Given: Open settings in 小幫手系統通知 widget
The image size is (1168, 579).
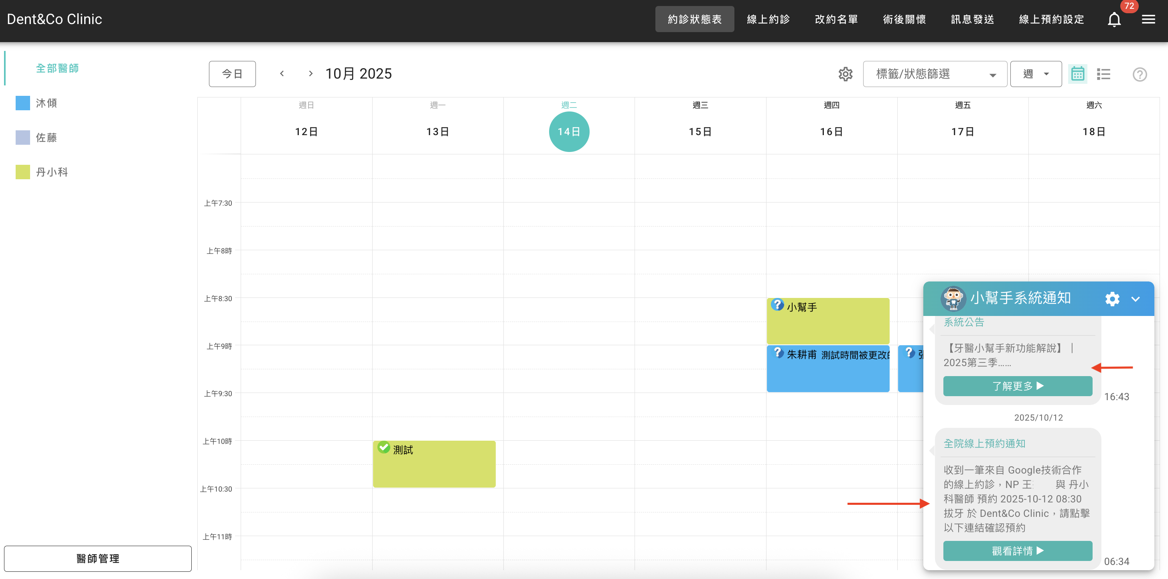Looking at the screenshot, I should (1112, 299).
